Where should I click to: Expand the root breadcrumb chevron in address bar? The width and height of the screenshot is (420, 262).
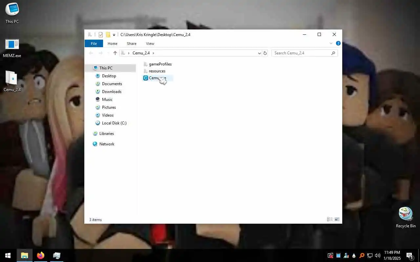pos(129,53)
